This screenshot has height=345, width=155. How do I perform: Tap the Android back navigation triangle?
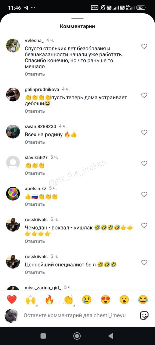point(110,336)
